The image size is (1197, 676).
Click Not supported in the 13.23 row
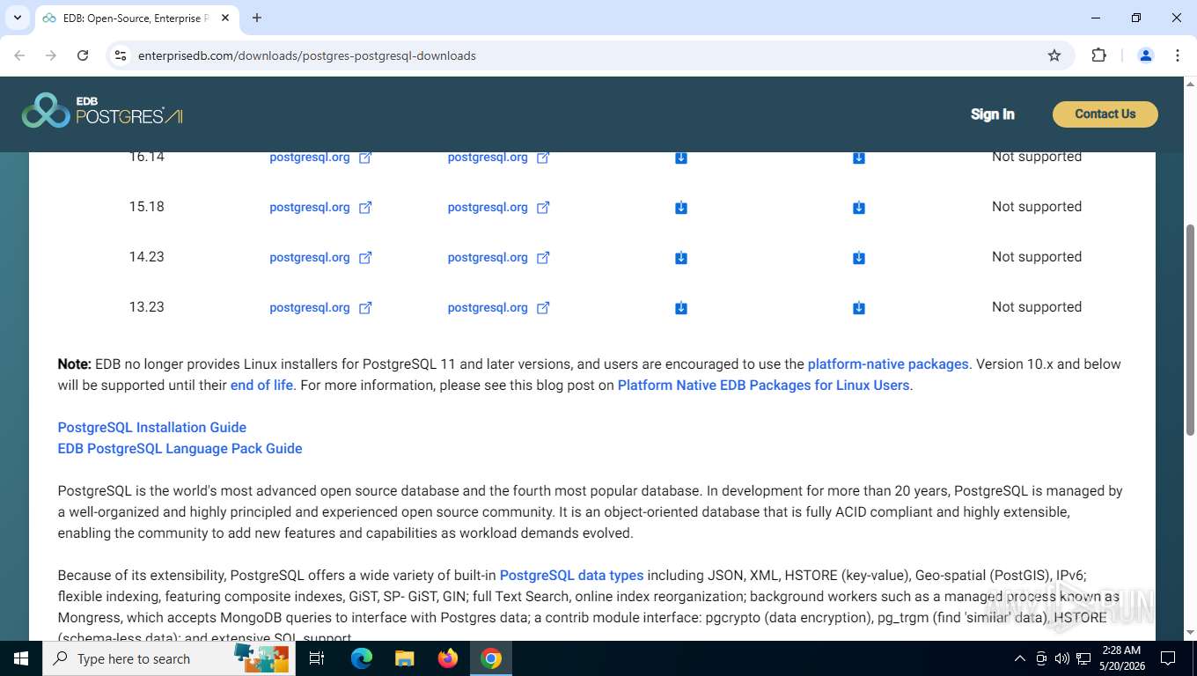(1037, 307)
